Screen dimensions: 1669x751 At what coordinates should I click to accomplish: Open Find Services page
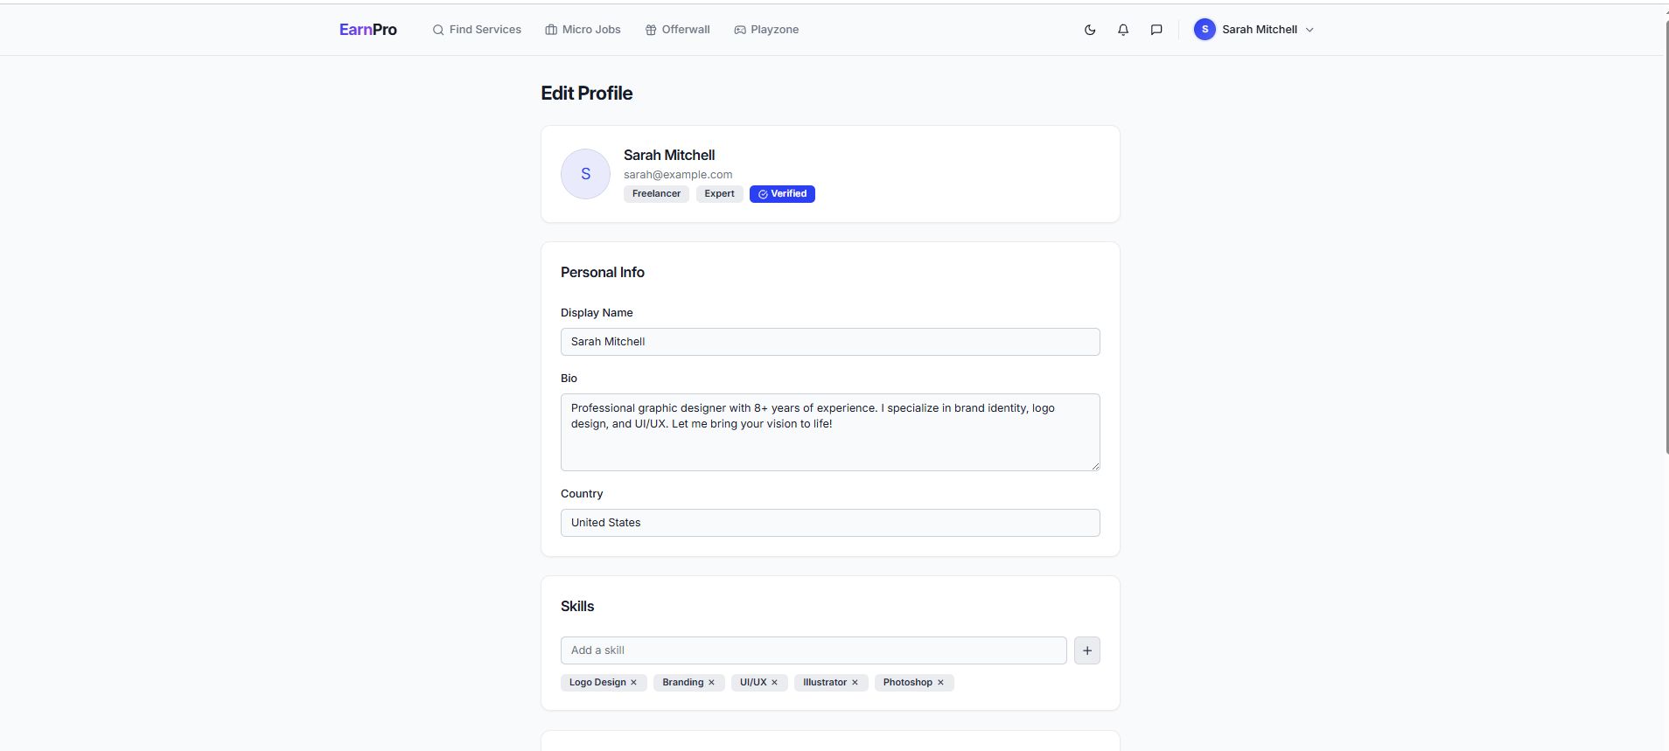[x=477, y=30]
